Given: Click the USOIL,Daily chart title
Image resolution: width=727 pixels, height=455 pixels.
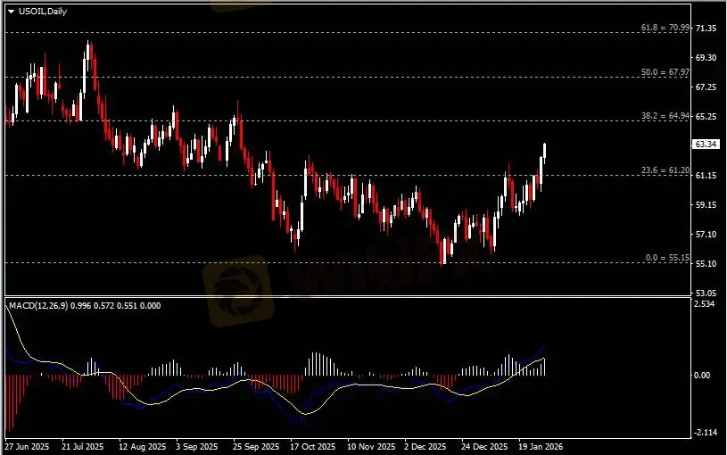Looking at the screenshot, I should click(x=42, y=12).
